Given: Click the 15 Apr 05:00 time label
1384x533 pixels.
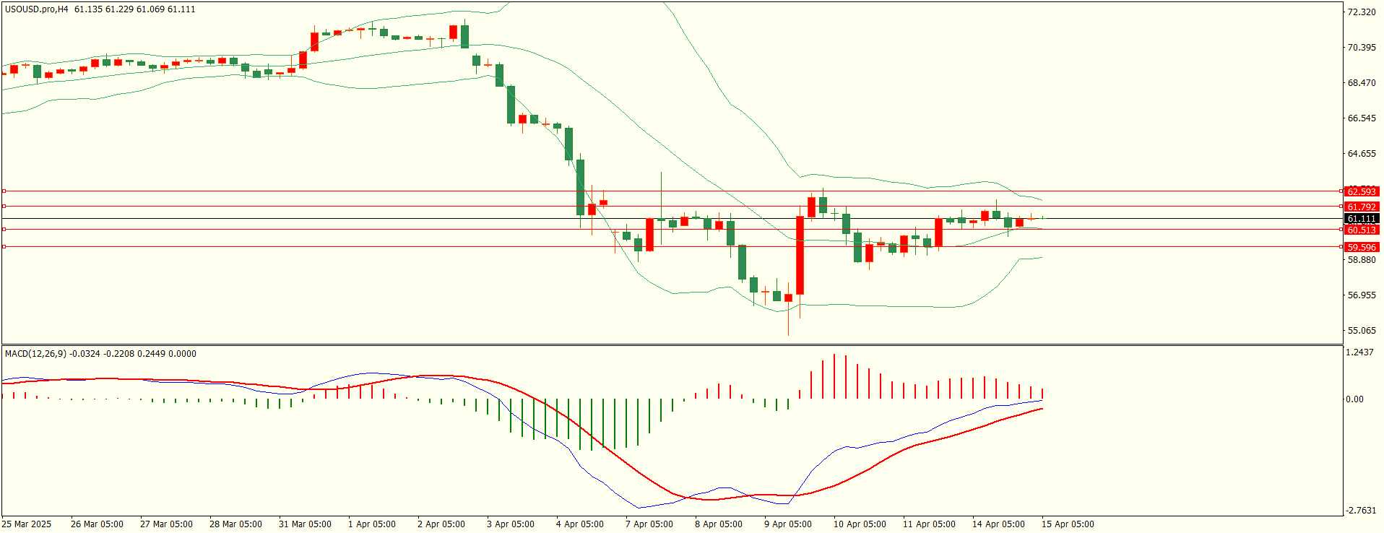Looking at the screenshot, I should (x=1068, y=524).
